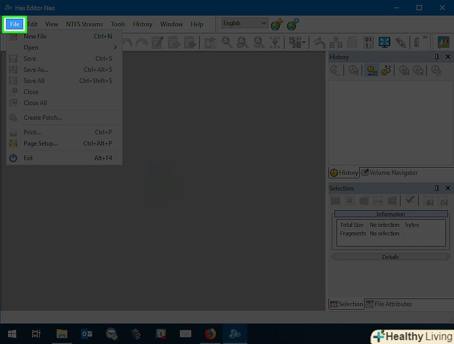Click the Fragments 'No selection' value

tap(384, 233)
